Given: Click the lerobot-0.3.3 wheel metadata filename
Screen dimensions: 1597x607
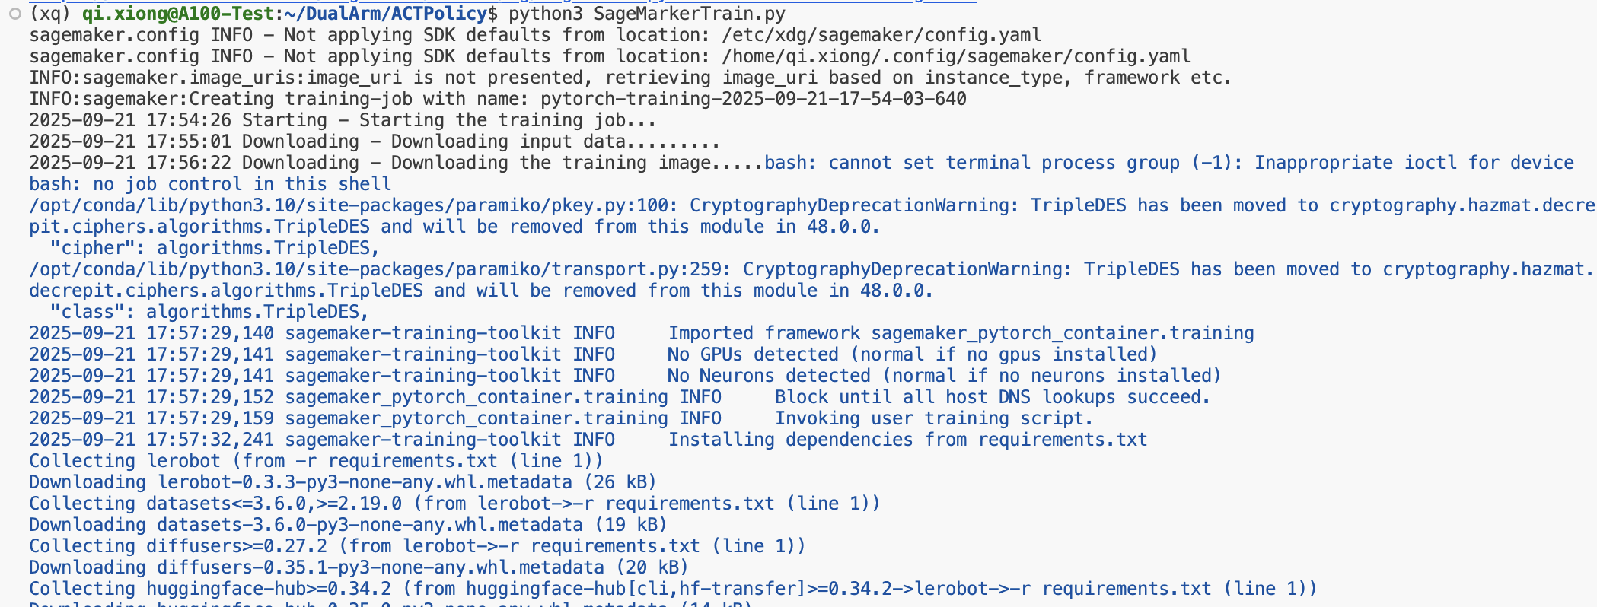Looking at the screenshot, I should (x=365, y=482).
